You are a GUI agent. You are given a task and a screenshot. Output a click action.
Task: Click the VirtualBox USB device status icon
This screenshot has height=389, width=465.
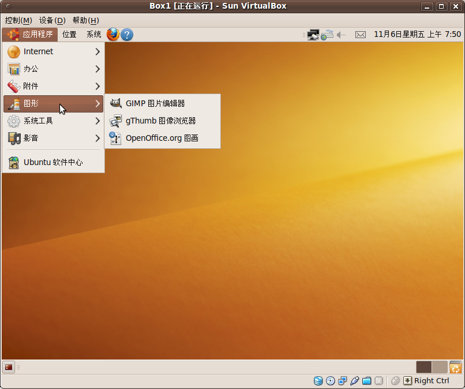pos(355,381)
